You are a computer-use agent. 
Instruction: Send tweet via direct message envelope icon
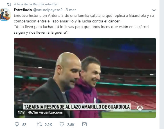pyautogui.click(x=84, y=124)
